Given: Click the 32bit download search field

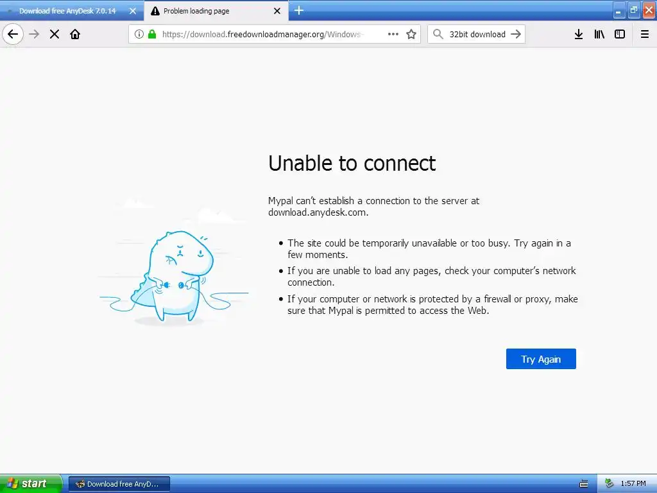Looking at the screenshot, I should coord(477,34).
